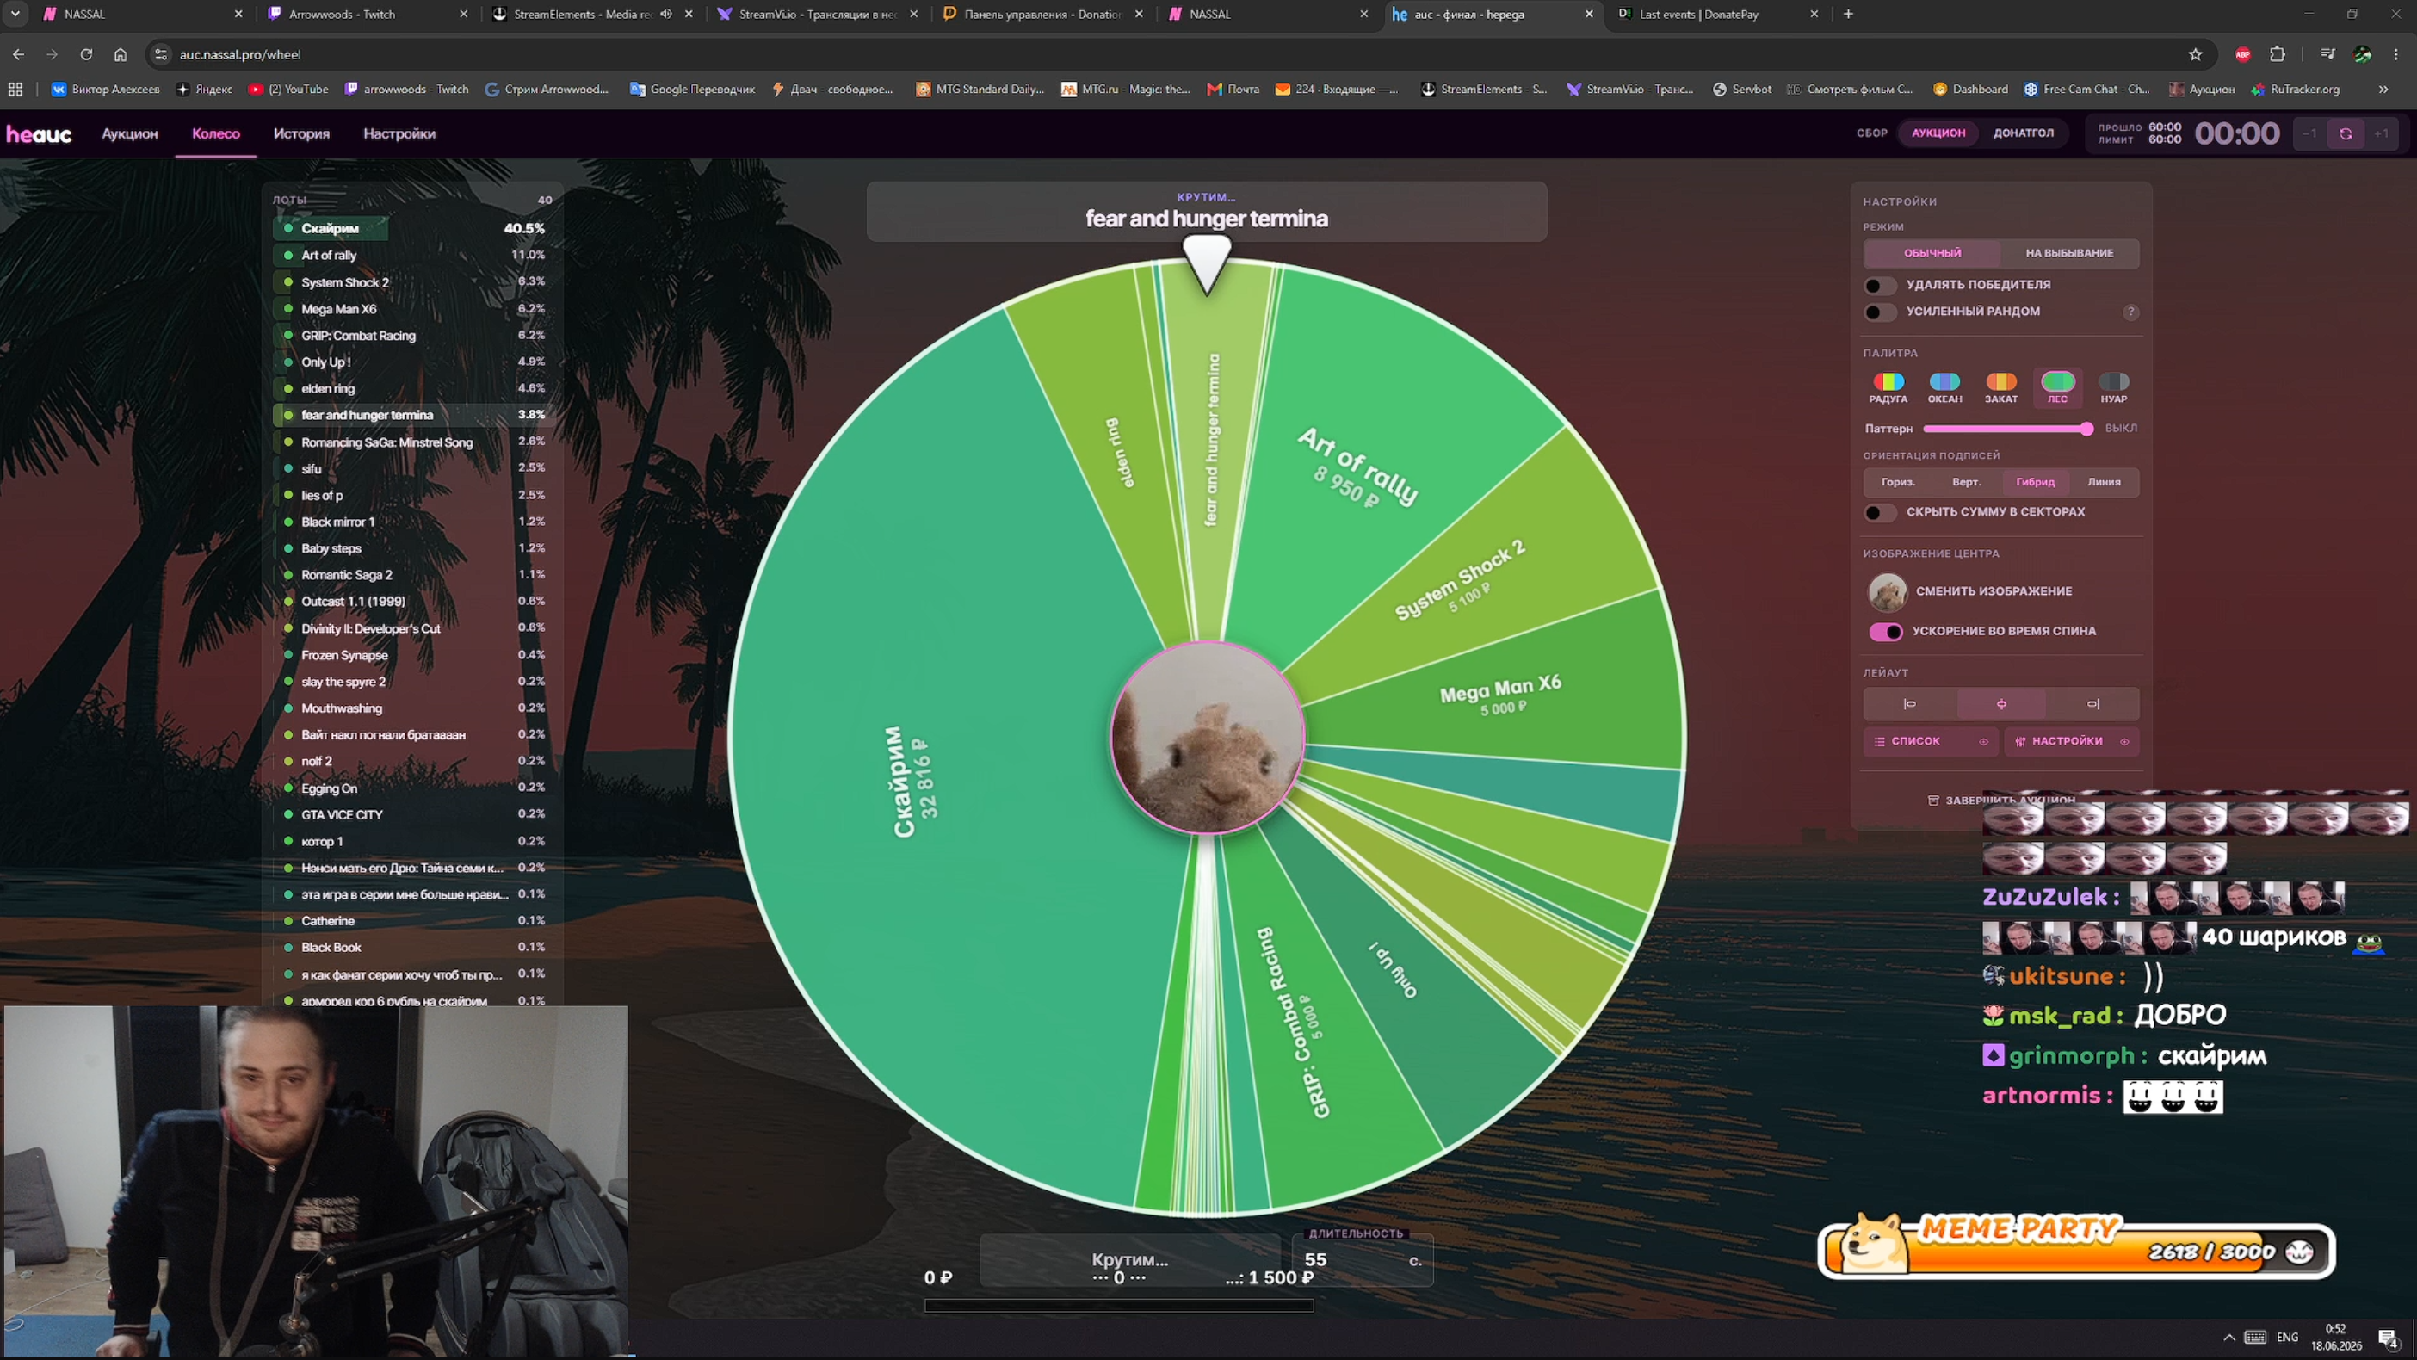Image resolution: width=2417 pixels, height=1360 pixels.
Task: Open the Настройки page in top navigation
Action: click(x=399, y=134)
